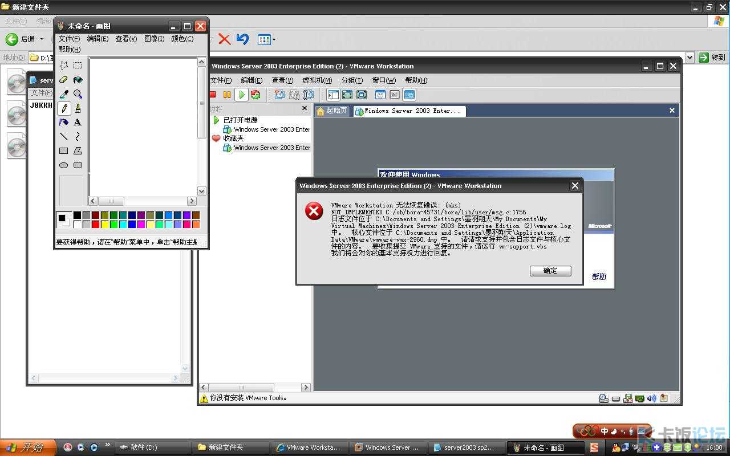Revert to snapshot toolbar icon in VMware
The height and width of the screenshot is (456, 730).
[x=294, y=95]
